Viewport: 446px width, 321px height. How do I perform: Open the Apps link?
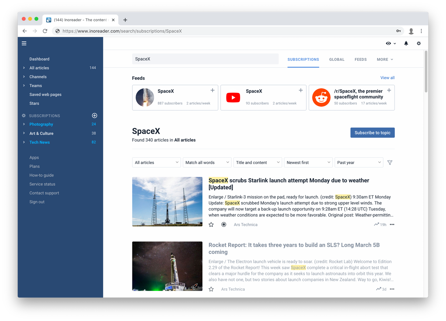tap(34, 158)
